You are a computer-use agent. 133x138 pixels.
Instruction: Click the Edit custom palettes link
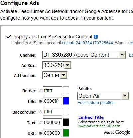pos(96,103)
